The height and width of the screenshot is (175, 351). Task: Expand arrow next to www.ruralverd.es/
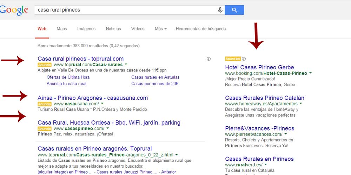pyautogui.click(x=265, y=164)
